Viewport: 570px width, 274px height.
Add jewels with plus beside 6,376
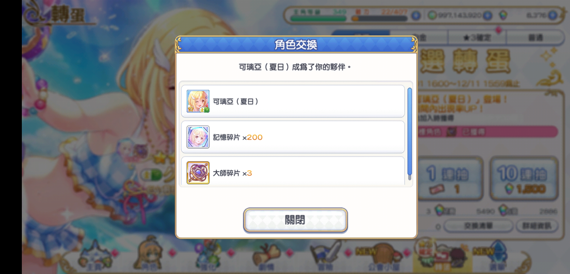coord(553,16)
